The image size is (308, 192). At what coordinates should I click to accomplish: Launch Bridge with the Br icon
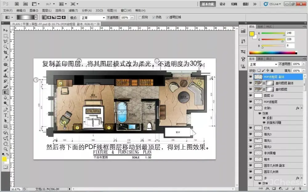coord(17,4)
